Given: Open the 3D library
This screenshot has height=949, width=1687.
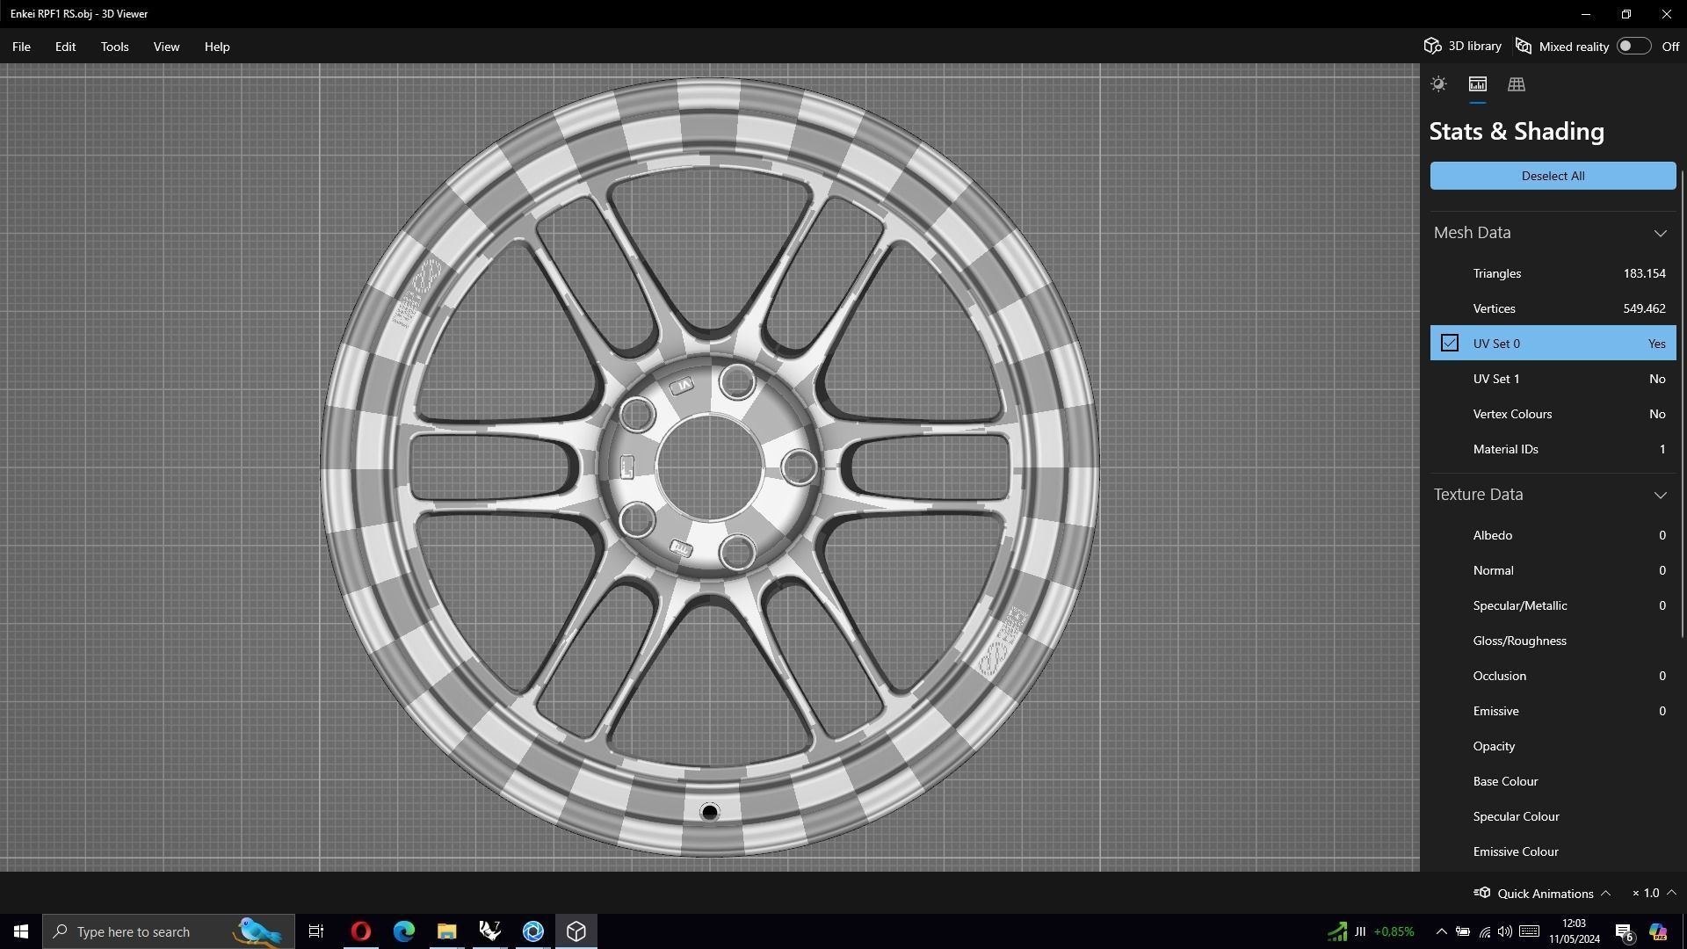Looking at the screenshot, I should [x=1463, y=47].
